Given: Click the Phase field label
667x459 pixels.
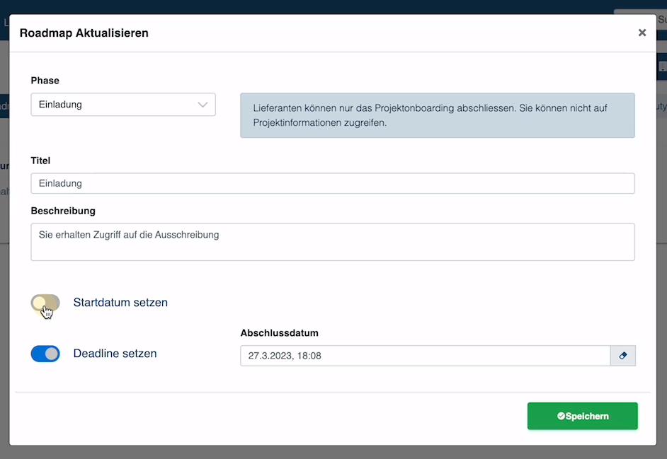Looking at the screenshot, I should click(x=45, y=81).
